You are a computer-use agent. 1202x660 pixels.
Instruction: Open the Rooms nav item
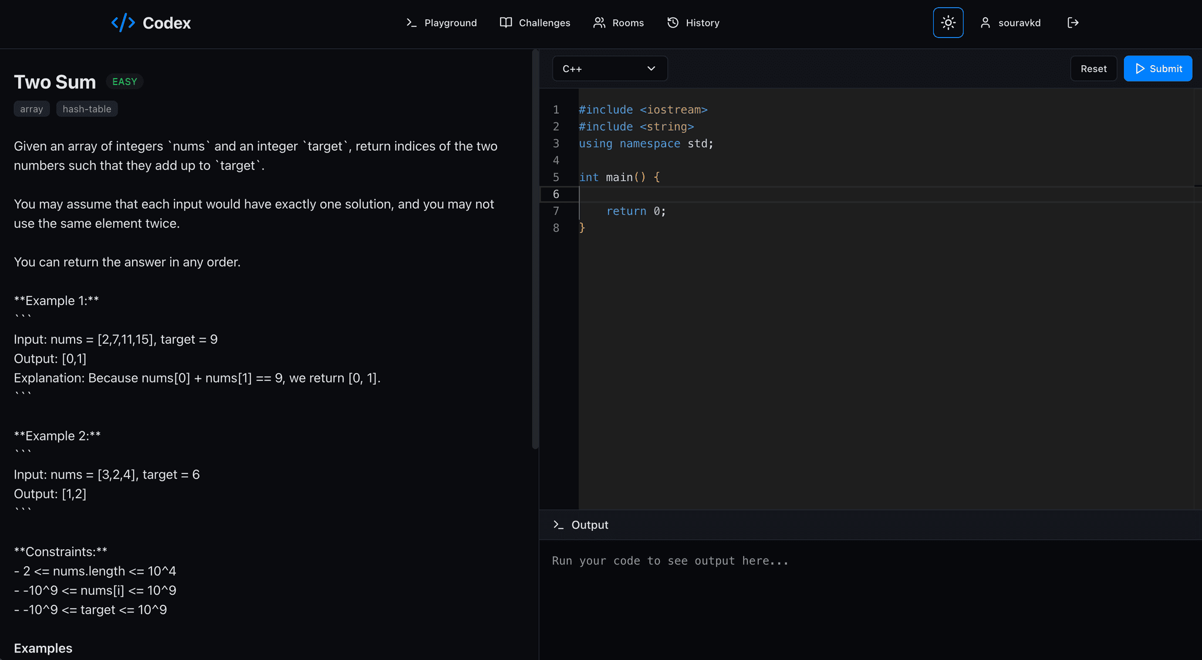[x=619, y=23]
